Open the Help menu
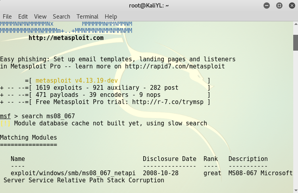 (111, 17)
